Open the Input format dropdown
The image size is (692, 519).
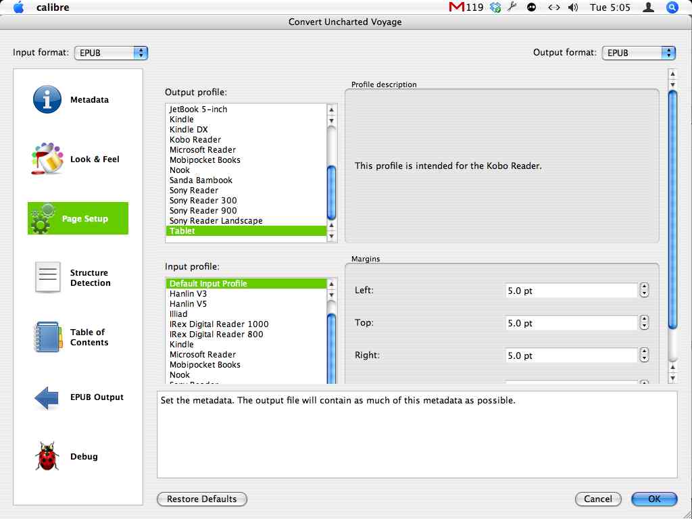pyautogui.click(x=111, y=53)
